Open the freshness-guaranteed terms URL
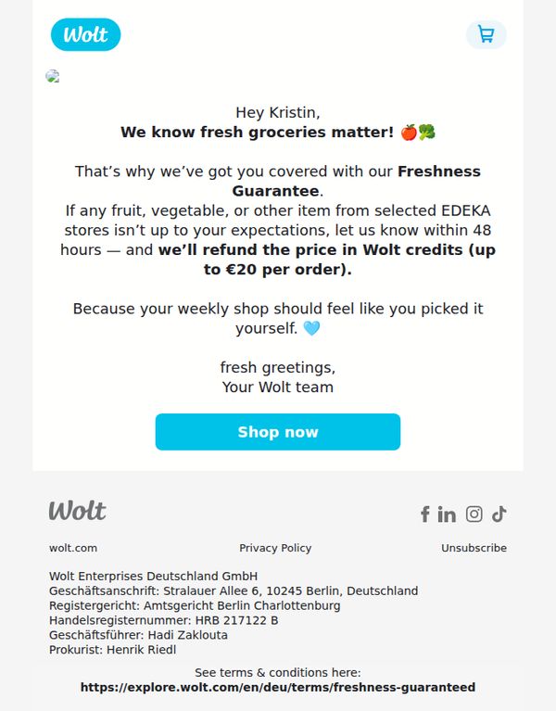The width and height of the screenshot is (556, 711). [278, 687]
